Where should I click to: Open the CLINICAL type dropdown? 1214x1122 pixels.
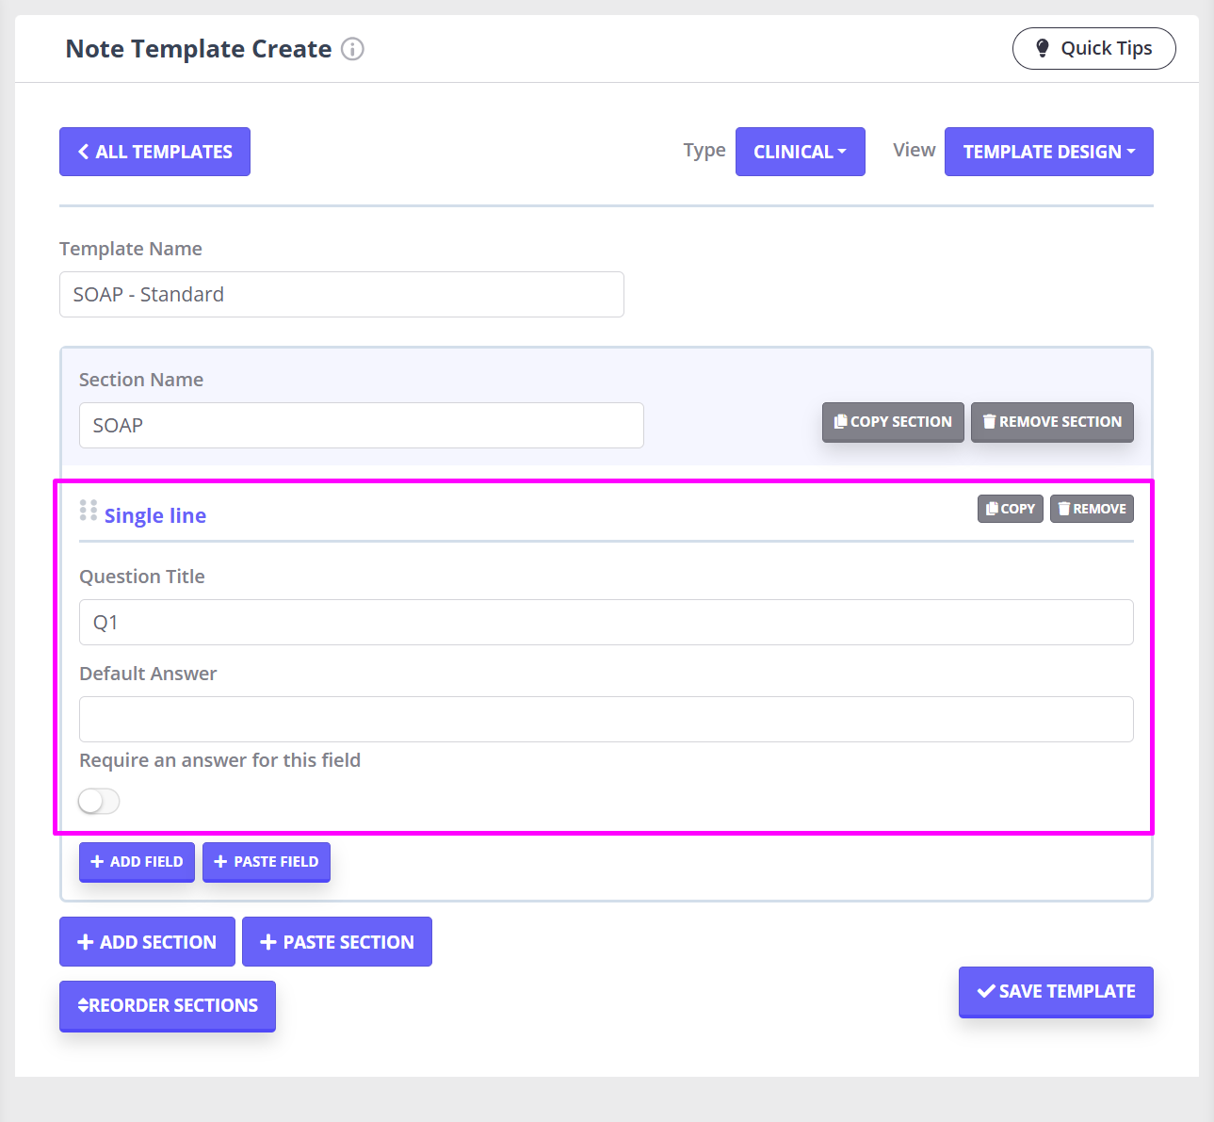pyautogui.click(x=800, y=151)
